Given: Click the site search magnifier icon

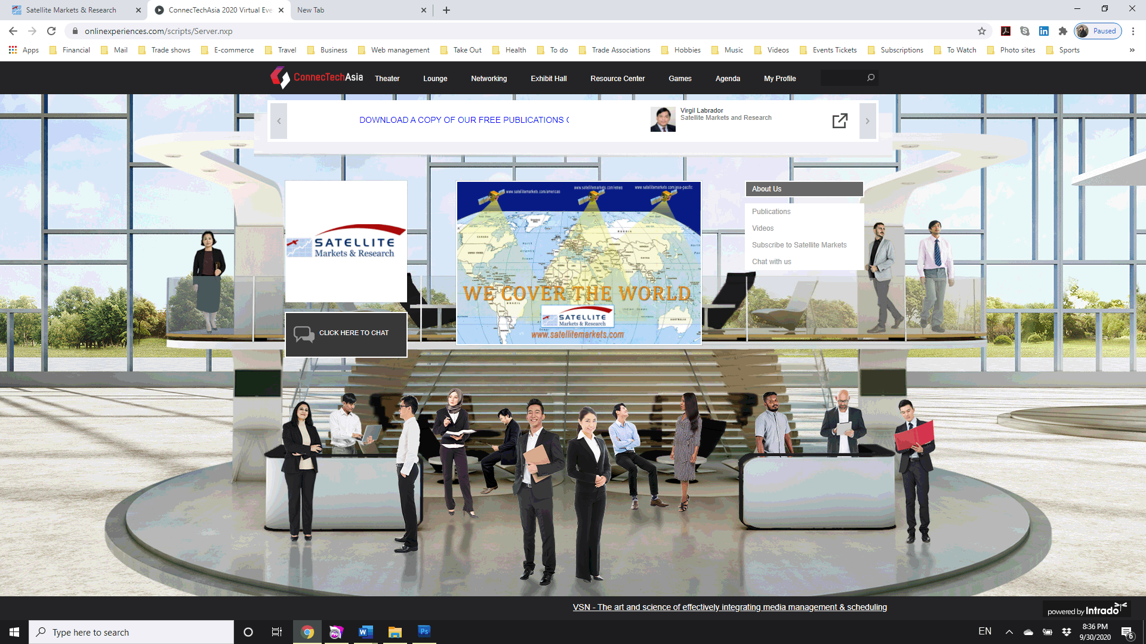Looking at the screenshot, I should click(x=871, y=78).
